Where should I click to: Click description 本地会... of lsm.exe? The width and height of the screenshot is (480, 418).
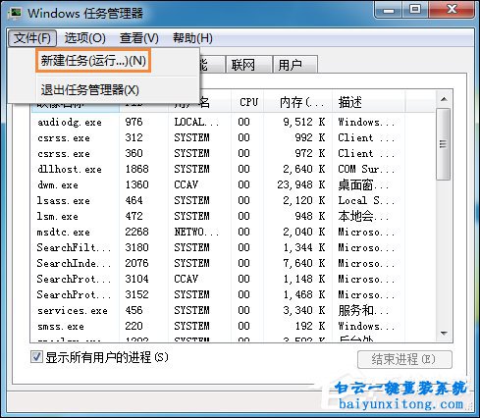pos(363,216)
